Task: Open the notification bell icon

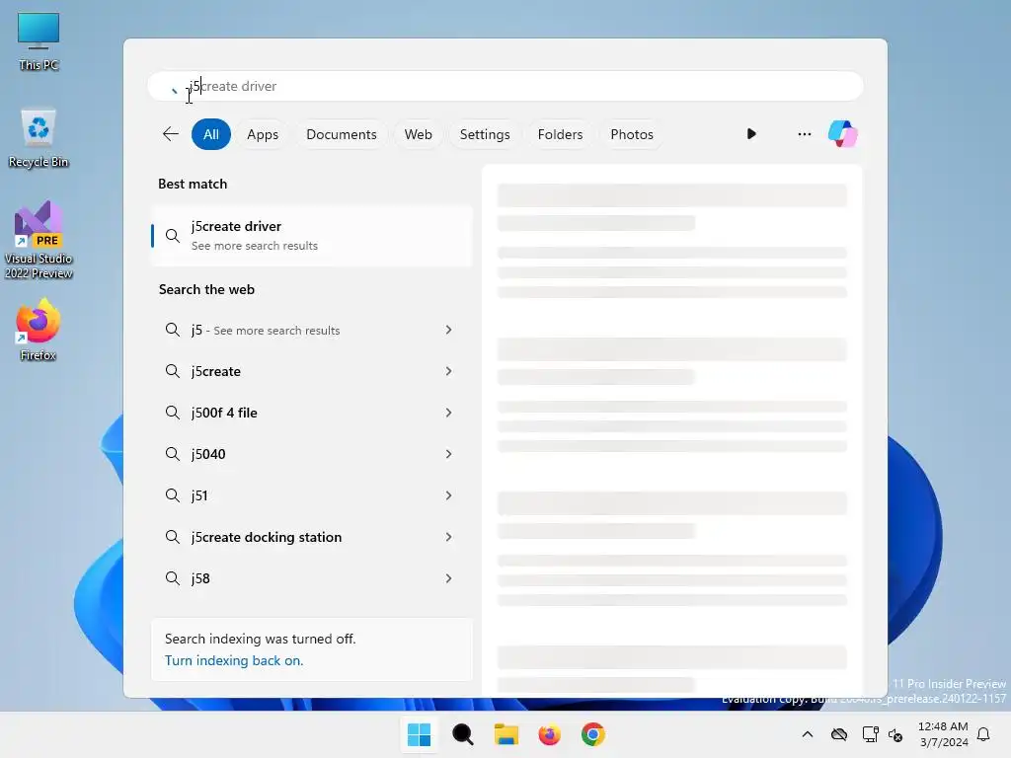Action: [x=983, y=734]
